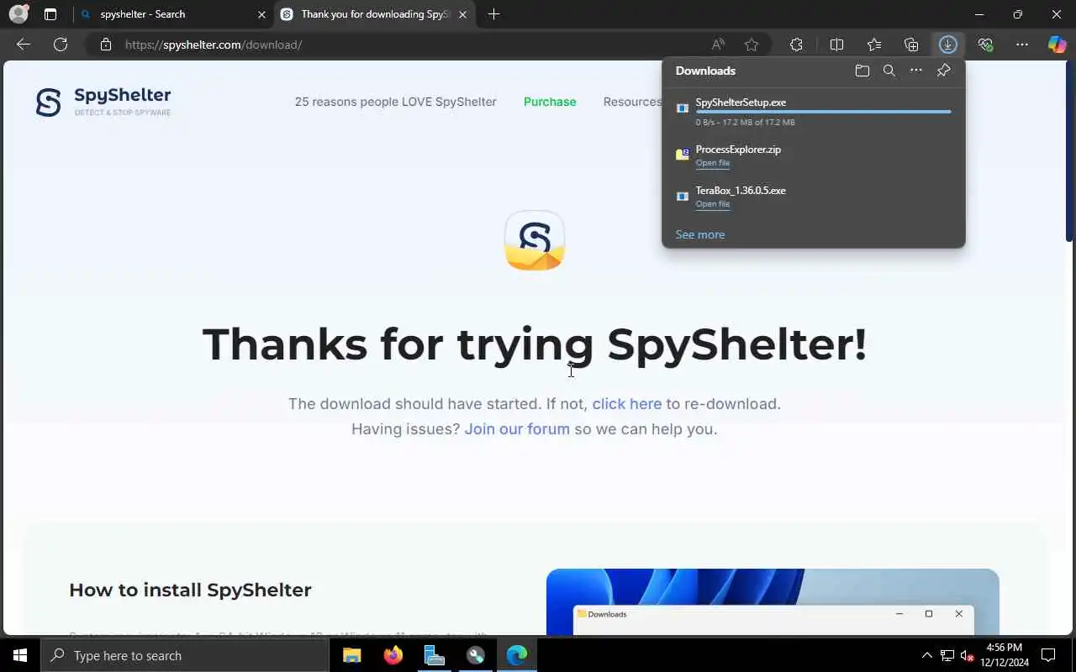
Task: Search downloads using magnifier icon
Action: [889, 71]
